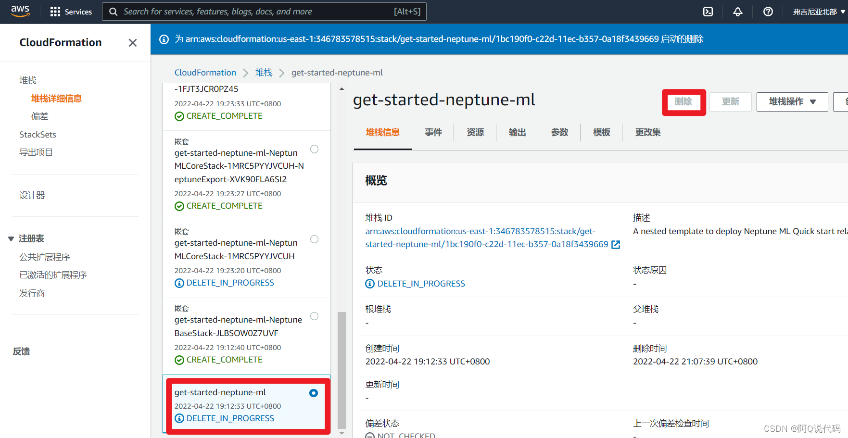Screen dimensions: 848x438
Task: Switch to the 模板 tab
Action: click(601, 132)
